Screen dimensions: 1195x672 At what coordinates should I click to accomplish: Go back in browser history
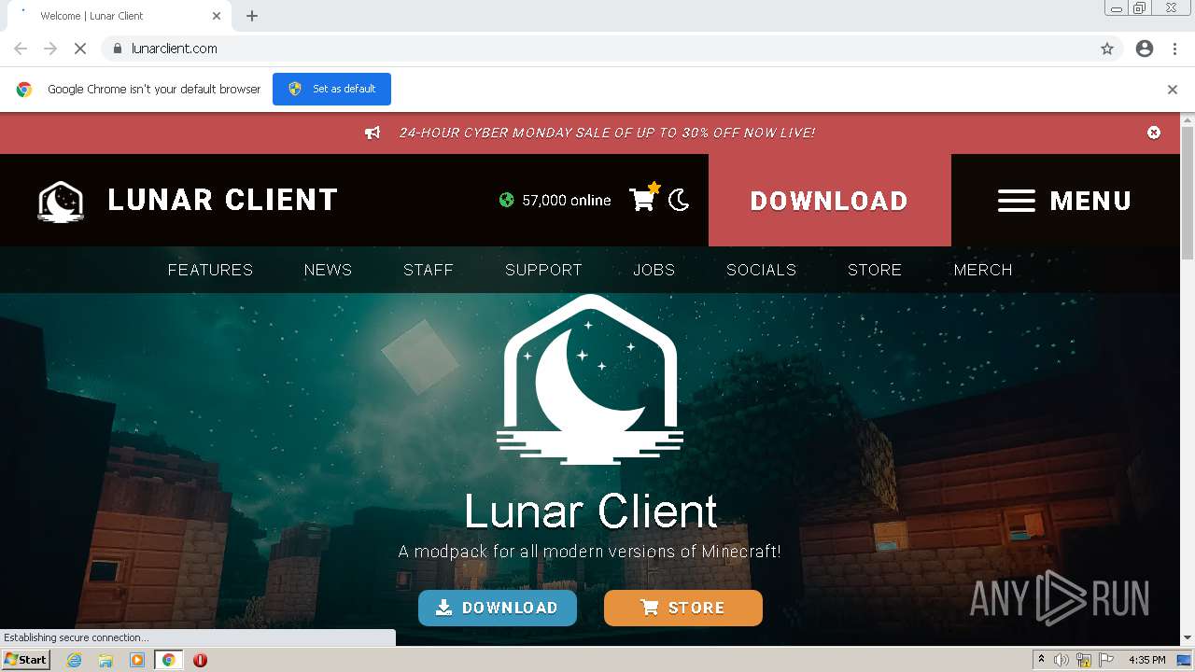tap(21, 49)
